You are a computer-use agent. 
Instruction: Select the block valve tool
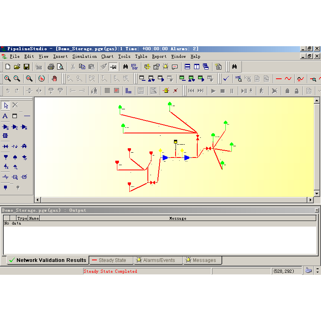6,146
